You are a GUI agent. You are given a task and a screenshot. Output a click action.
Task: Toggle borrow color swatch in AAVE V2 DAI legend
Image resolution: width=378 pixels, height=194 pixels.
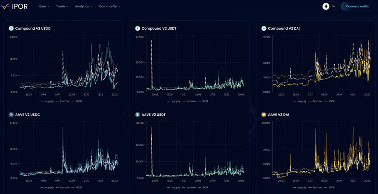312,187
